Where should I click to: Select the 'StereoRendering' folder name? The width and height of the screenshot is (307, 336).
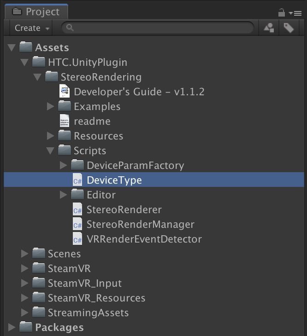click(101, 77)
